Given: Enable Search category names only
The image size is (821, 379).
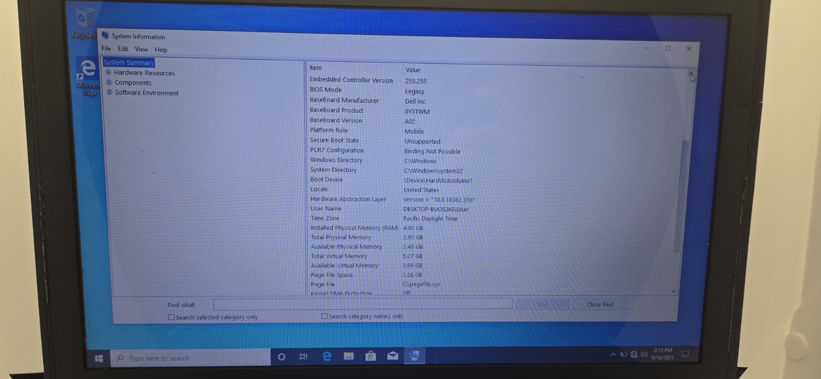Looking at the screenshot, I should pyautogui.click(x=324, y=316).
